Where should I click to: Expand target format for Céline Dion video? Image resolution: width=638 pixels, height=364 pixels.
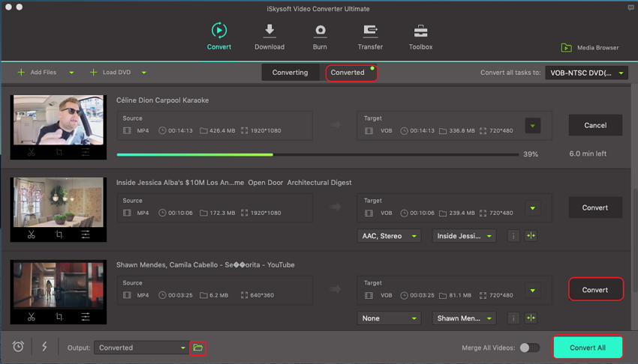pyautogui.click(x=533, y=126)
